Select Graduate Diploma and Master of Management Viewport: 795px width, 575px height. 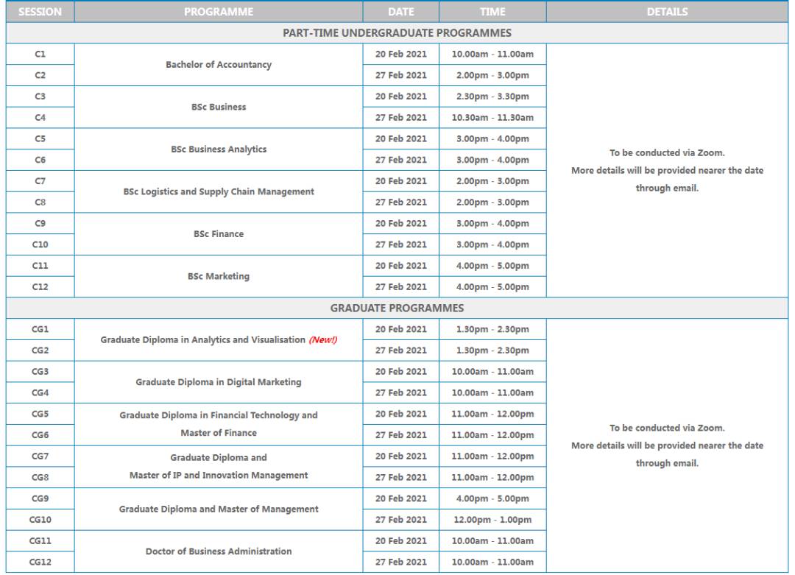219,509
